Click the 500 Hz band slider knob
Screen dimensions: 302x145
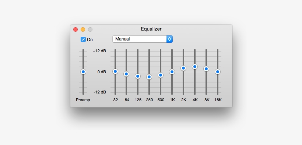coord(161,75)
